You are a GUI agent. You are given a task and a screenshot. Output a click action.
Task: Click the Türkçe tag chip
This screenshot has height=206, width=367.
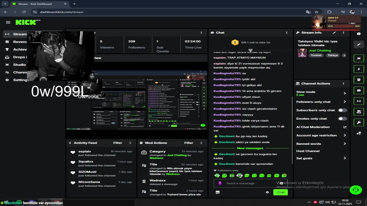333,55
